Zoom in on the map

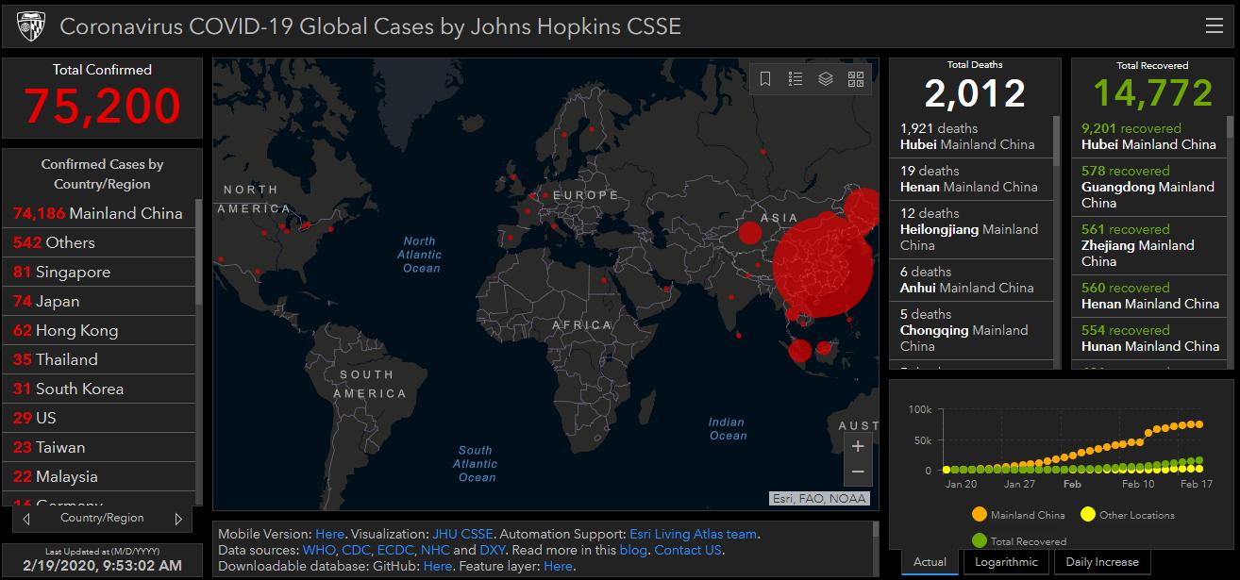[x=858, y=446]
